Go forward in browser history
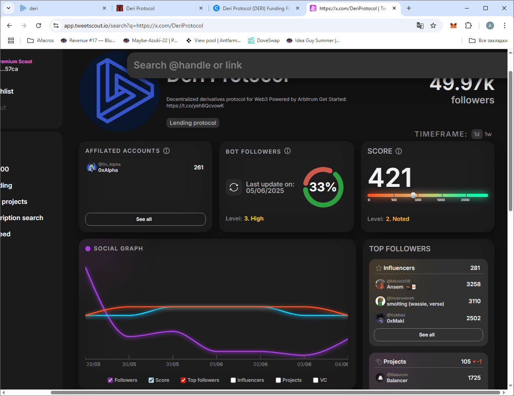This screenshot has height=396, width=514. (x=24, y=26)
